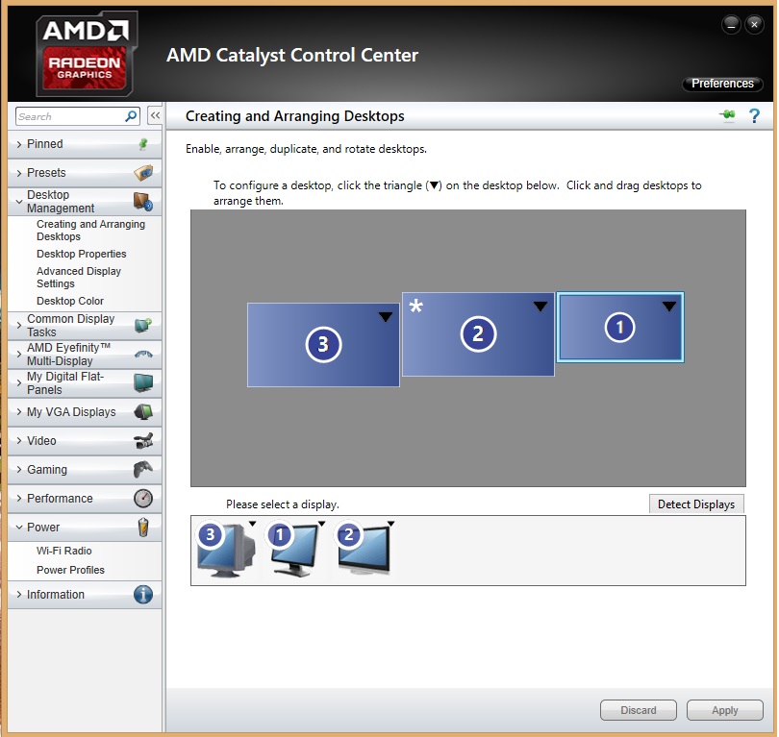Click Detect Displays button
This screenshot has width=779, height=737.
(x=696, y=504)
